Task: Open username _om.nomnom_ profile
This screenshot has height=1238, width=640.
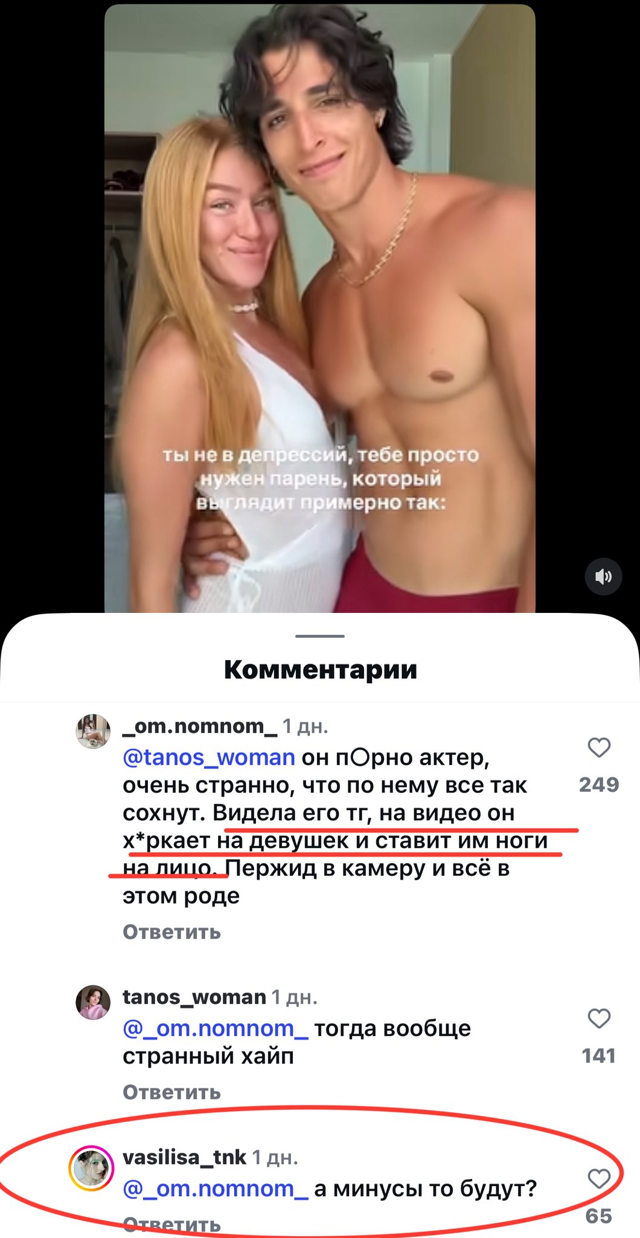Action: click(200, 726)
